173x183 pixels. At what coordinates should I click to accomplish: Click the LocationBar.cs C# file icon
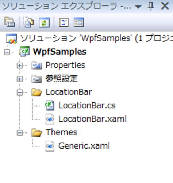(50, 105)
